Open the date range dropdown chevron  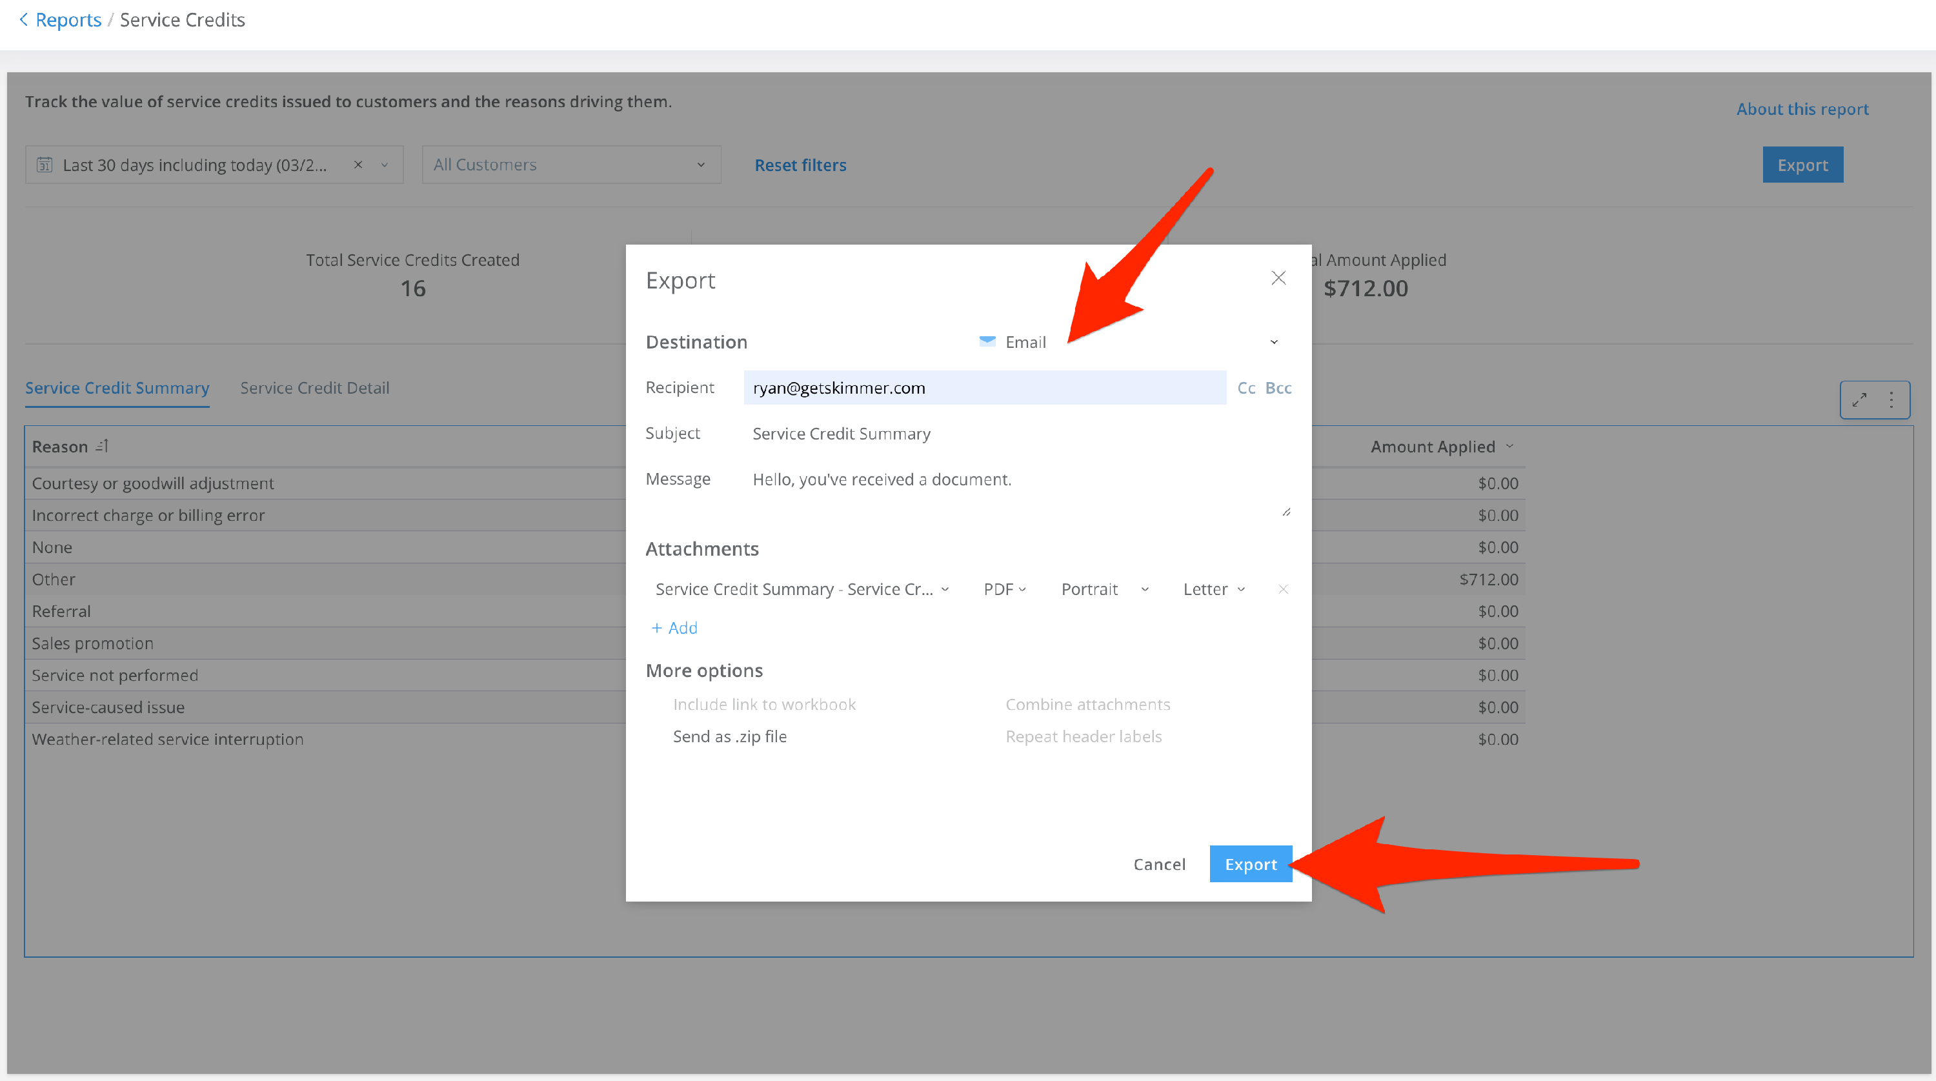pos(384,165)
